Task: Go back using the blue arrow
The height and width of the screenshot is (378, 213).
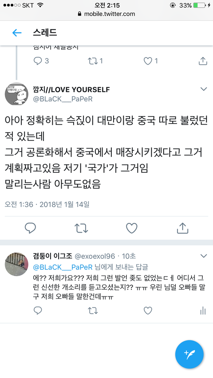Action: (x=17, y=32)
